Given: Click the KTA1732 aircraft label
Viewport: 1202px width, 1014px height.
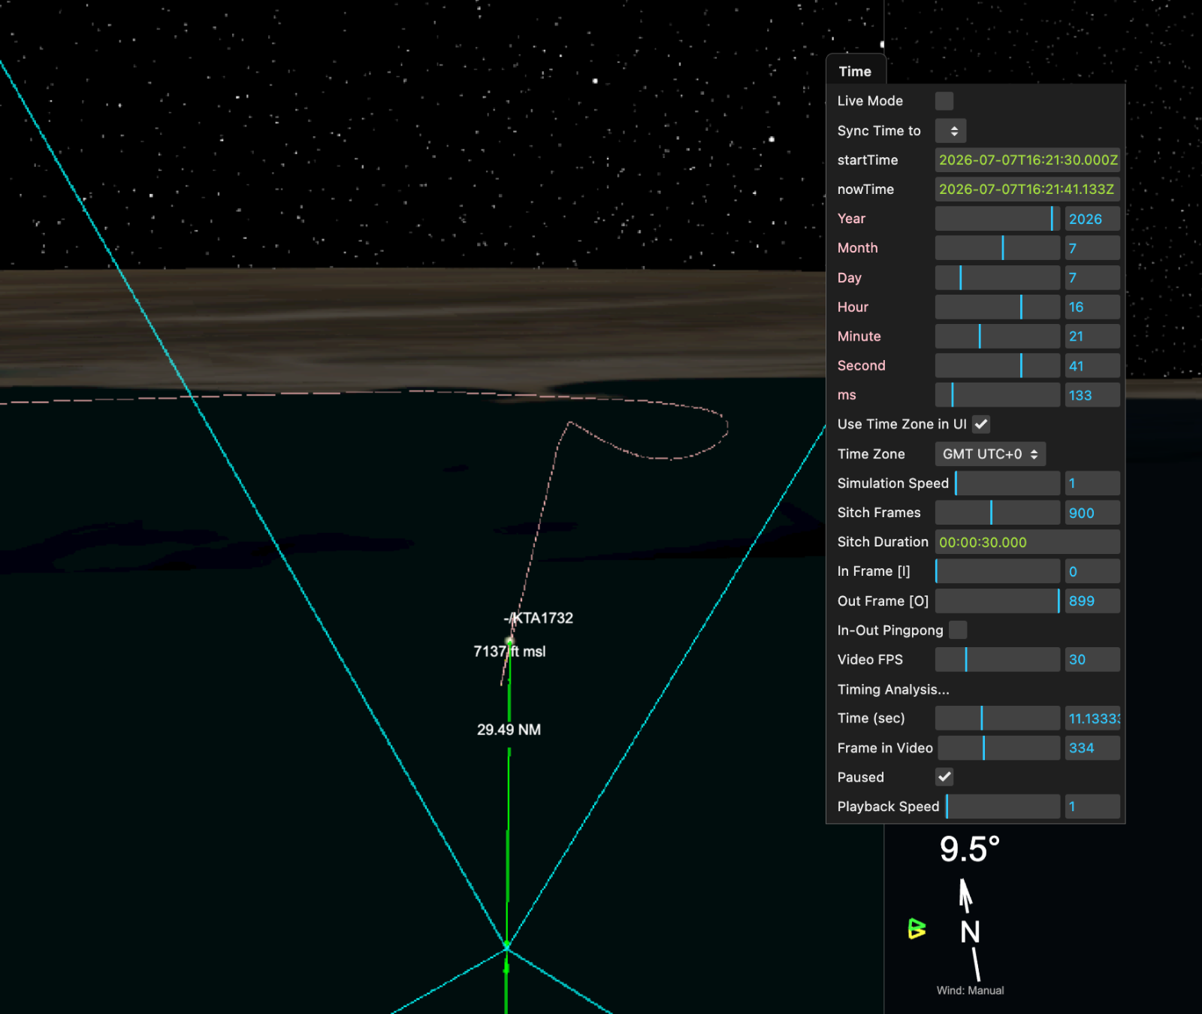Looking at the screenshot, I should 539,618.
